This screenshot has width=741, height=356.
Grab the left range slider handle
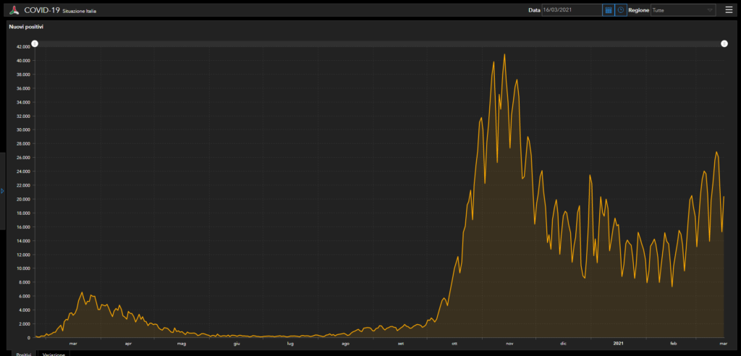click(x=35, y=43)
